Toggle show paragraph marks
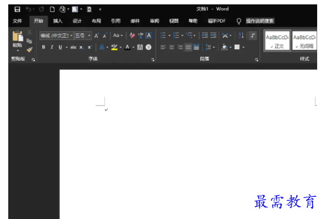321x219 pixels. pyautogui.click(x=253, y=36)
